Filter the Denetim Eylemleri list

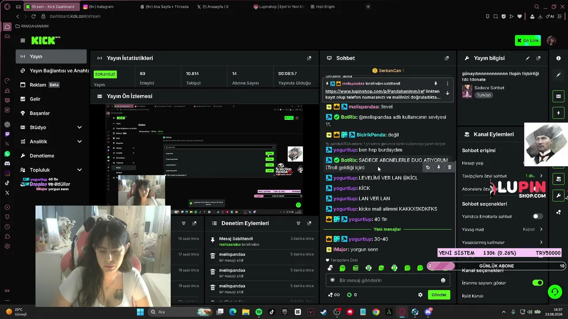(x=298, y=223)
